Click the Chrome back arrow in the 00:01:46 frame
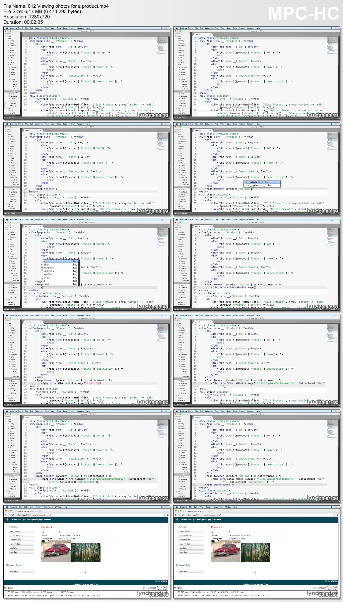This screenshot has width=343, height=602. [6, 515]
